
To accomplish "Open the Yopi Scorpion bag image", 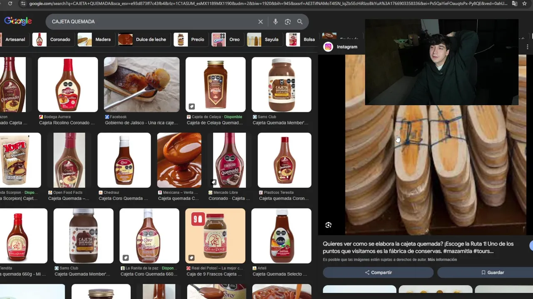I will [20, 160].
